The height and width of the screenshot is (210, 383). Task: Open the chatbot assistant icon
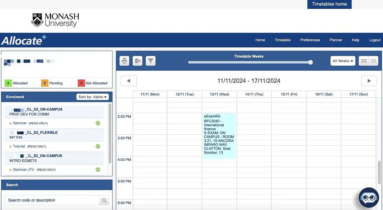(369, 198)
